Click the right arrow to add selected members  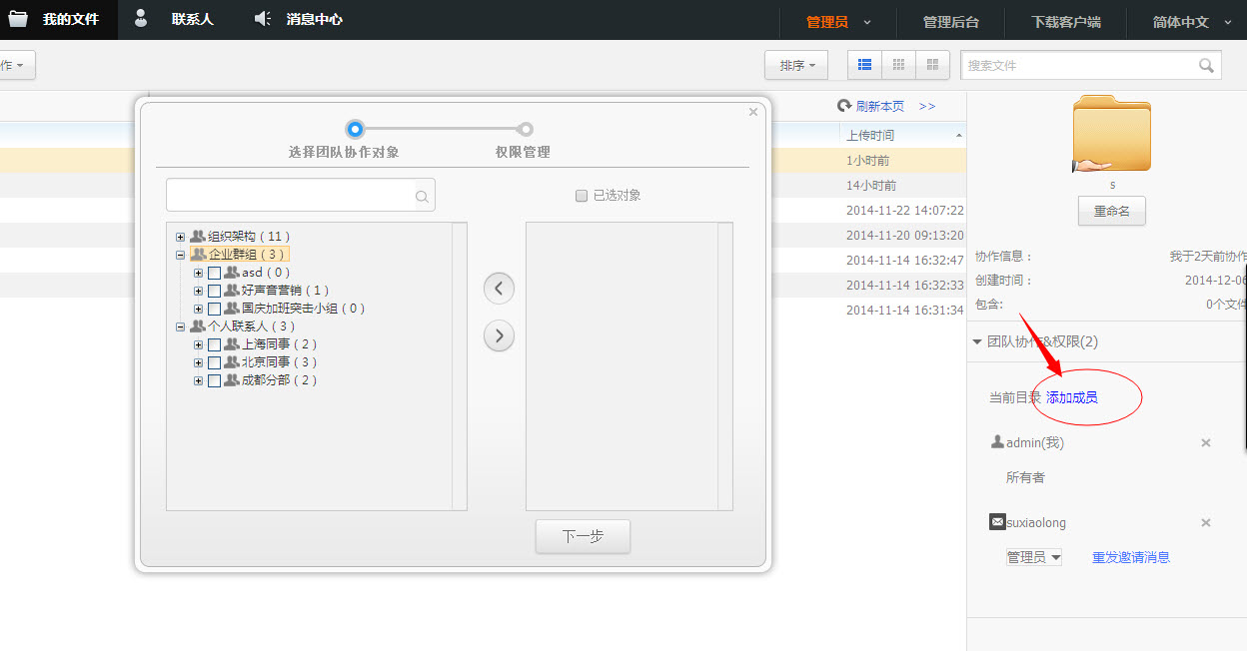pyautogui.click(x=499, y=335)
